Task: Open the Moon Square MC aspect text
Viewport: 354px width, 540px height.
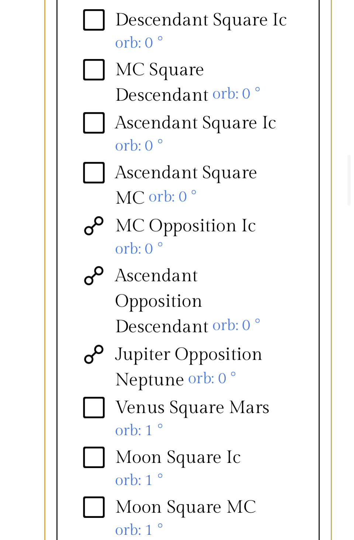Action: coord(185,507)
